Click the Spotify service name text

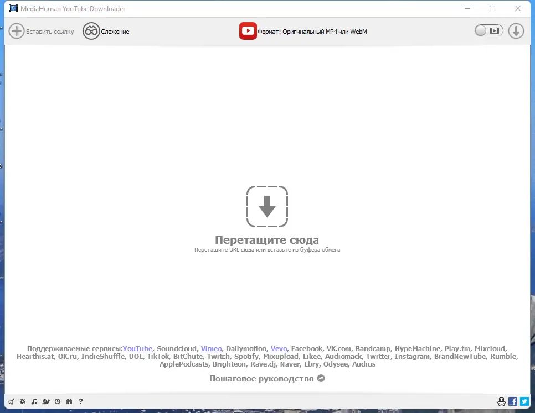coord(246,357)
